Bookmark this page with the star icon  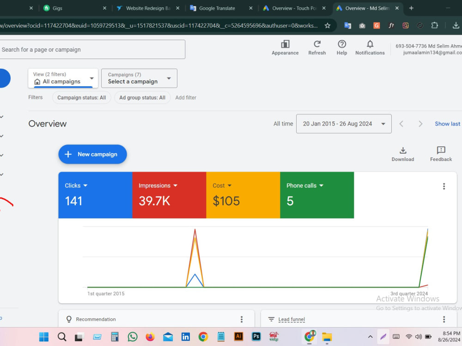(x=328, y=25)
